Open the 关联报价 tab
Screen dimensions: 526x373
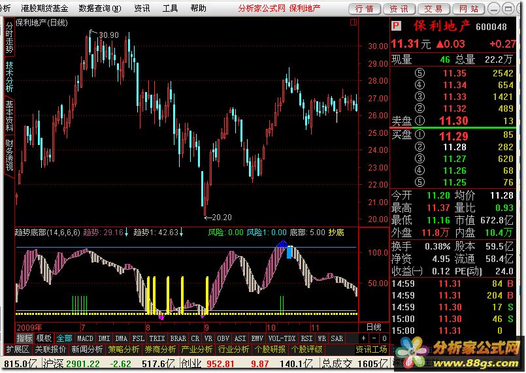coord(51,349)
